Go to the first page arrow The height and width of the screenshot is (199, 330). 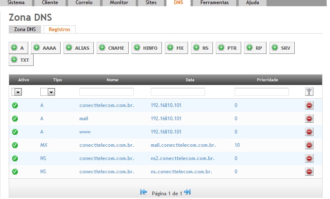pyautogui.click(x=144, y=192)
